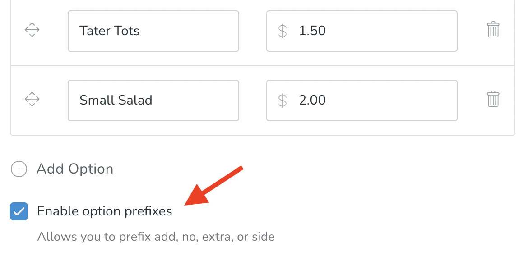This screenshot has width=528, height=265.
Task: Click the trash can in the second option row
Action: click(493, 100)
